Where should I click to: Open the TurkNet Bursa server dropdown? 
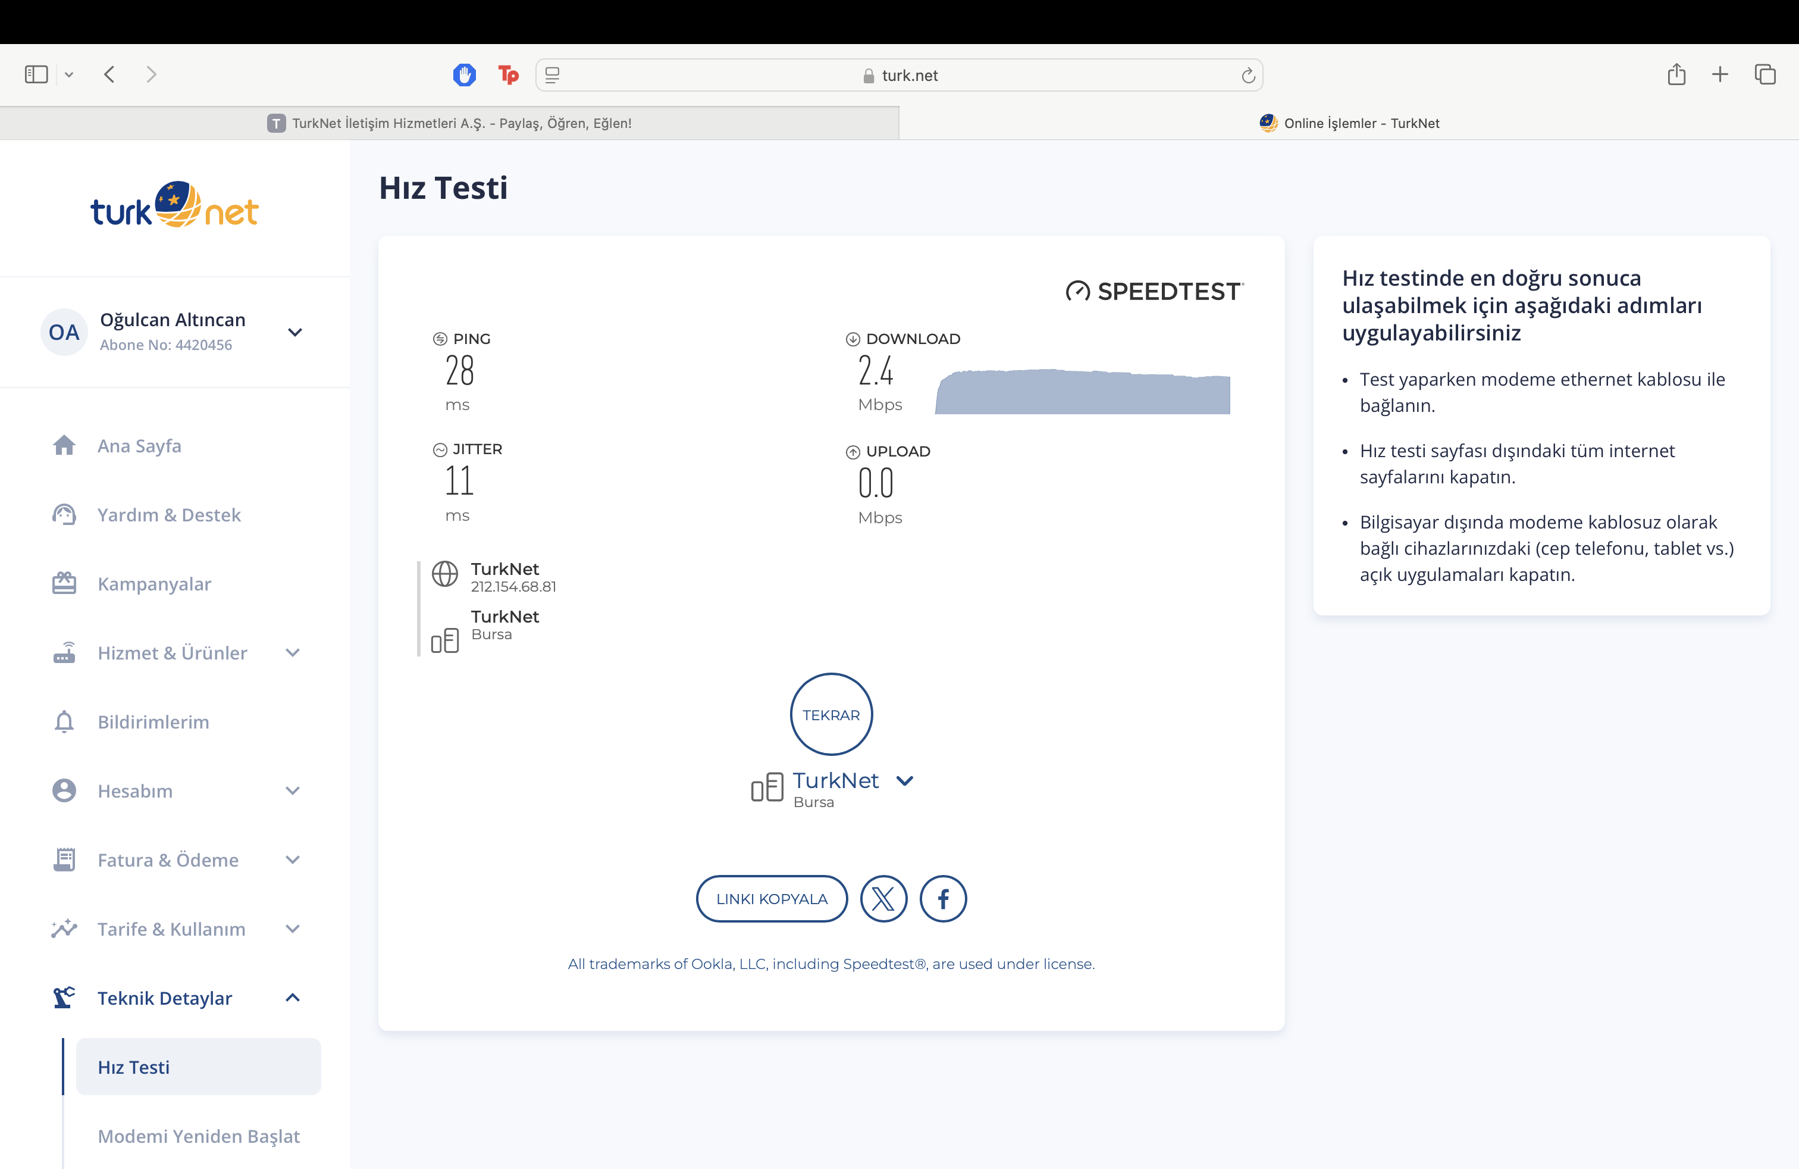[x=905, y=780]
